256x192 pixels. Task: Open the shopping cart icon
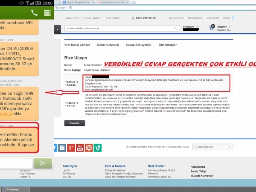point(212,28)
